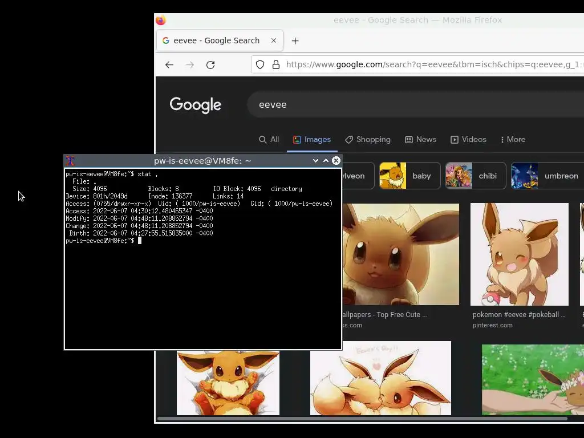Click the Inode: 136377 value in terminal
The height and width of the screenshot is (438, 584).
170,196
